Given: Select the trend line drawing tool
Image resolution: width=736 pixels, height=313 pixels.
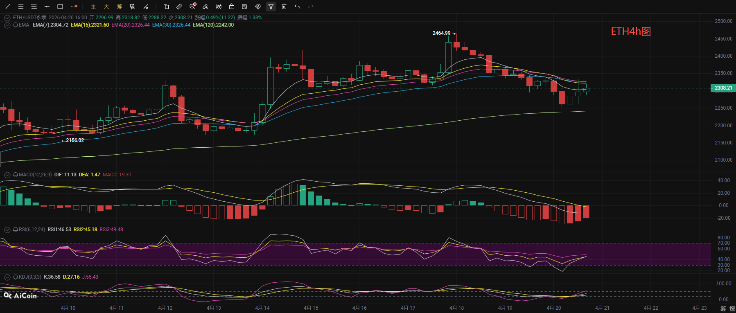Looking at the screenshot, I should pos(8,7).
